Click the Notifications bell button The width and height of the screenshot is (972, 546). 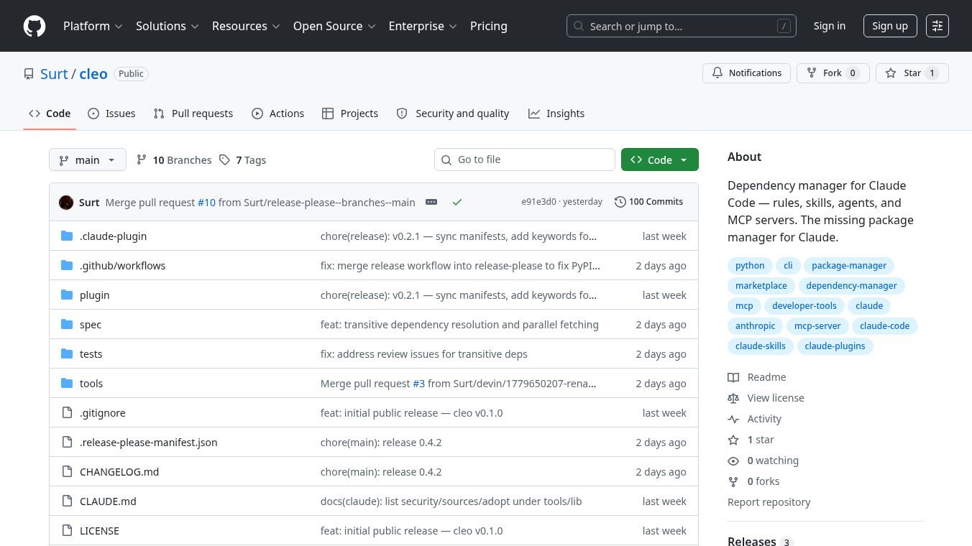746,73
